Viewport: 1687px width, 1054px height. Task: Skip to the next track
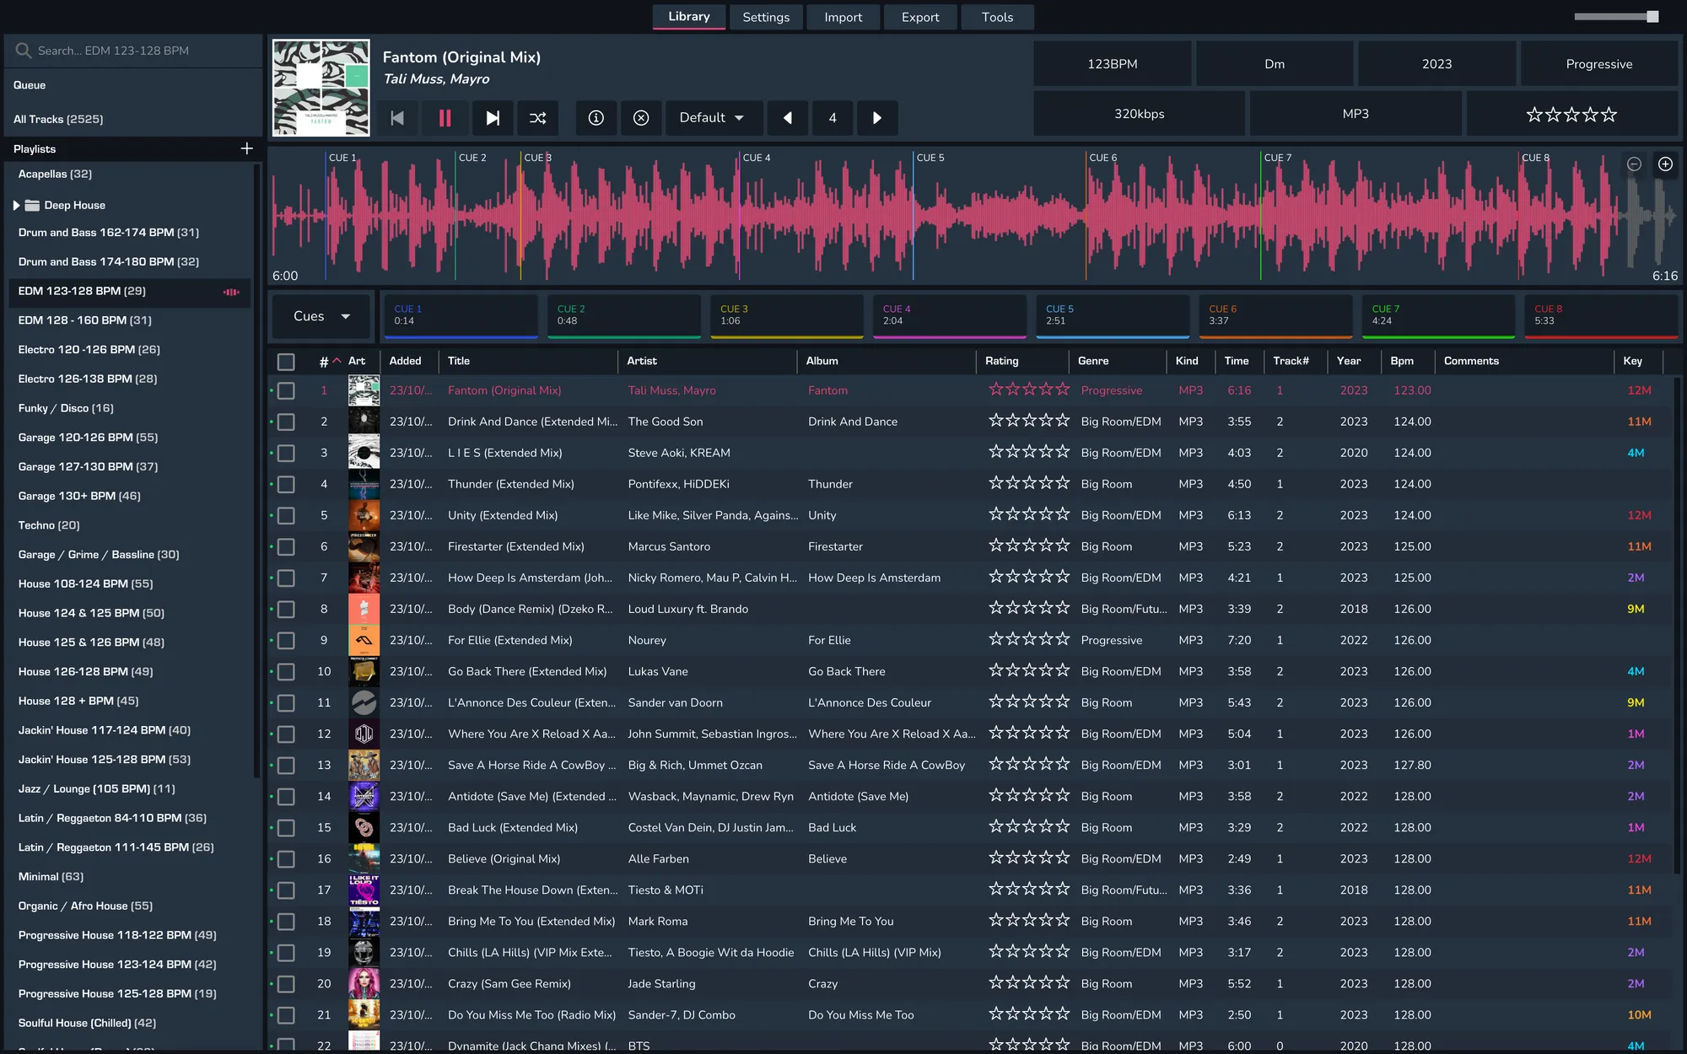click(x=493, y=118)
